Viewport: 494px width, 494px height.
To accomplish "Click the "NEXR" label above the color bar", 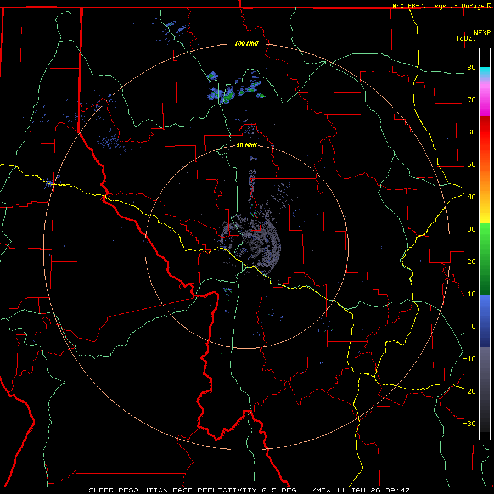I will tap(482, 33).
